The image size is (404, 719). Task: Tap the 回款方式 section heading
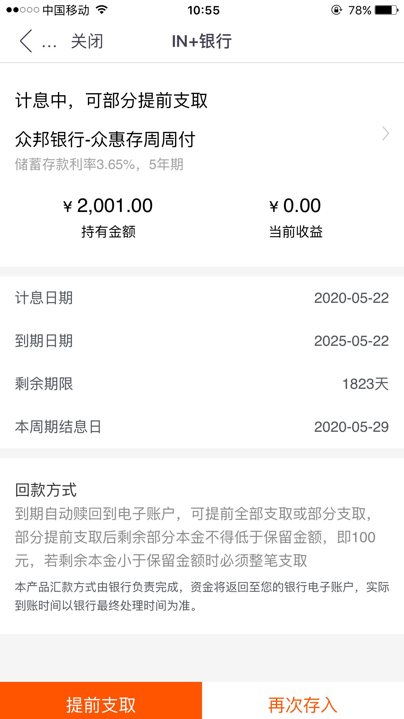(46, 490)
